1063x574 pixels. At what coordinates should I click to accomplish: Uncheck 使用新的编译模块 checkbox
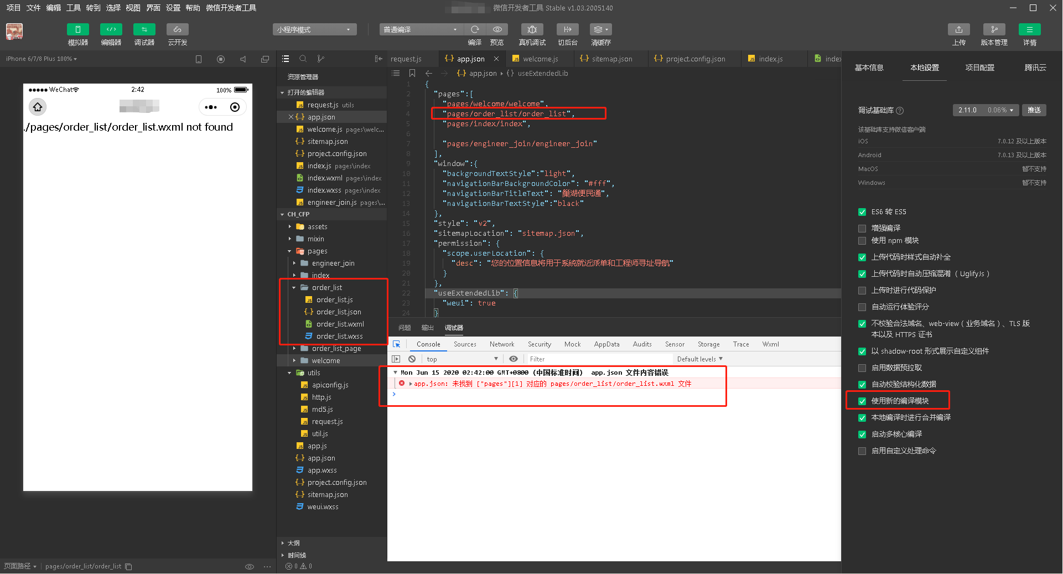point(862,401)
